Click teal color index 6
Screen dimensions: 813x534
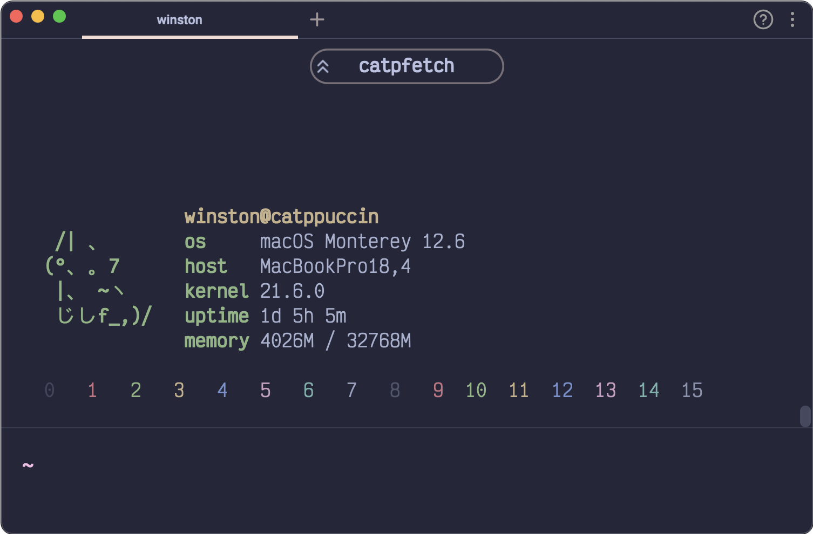(x=308, y=390)
